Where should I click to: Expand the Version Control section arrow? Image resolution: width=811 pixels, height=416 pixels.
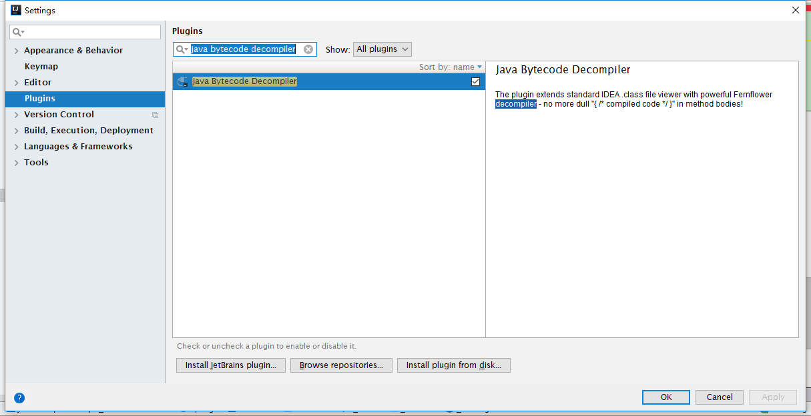16,115
